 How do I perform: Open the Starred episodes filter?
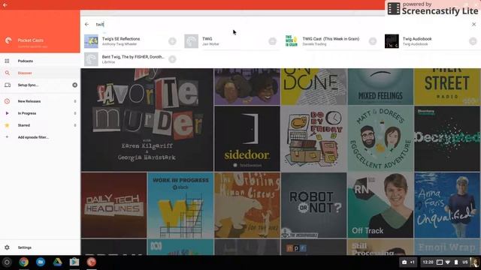tap(40, 125)
